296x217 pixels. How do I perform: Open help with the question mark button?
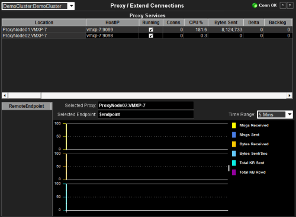(x=289, y=5)
